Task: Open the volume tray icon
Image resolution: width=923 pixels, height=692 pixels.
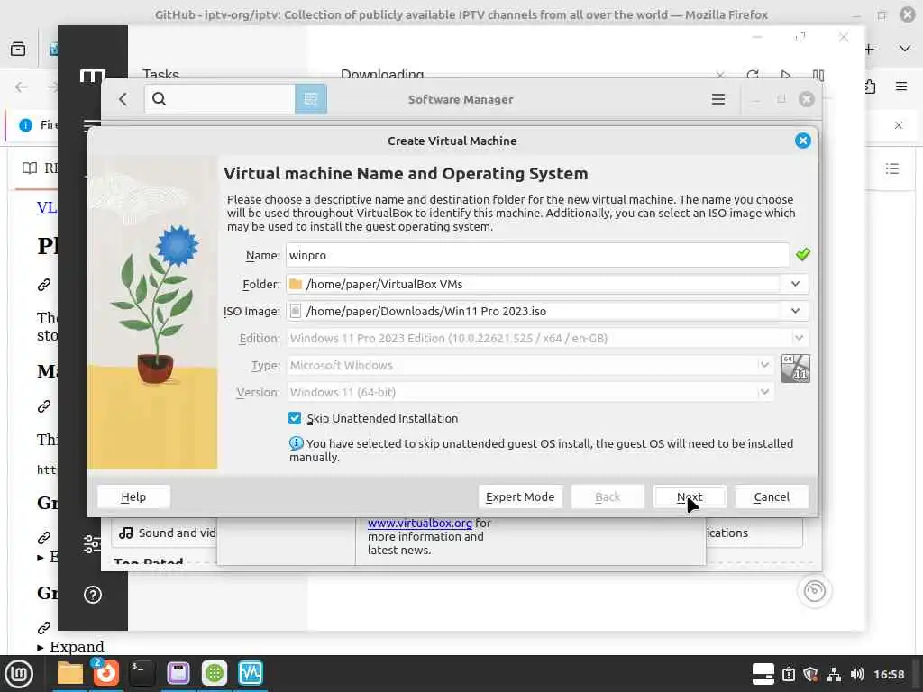Action: [x=857, y=674]
